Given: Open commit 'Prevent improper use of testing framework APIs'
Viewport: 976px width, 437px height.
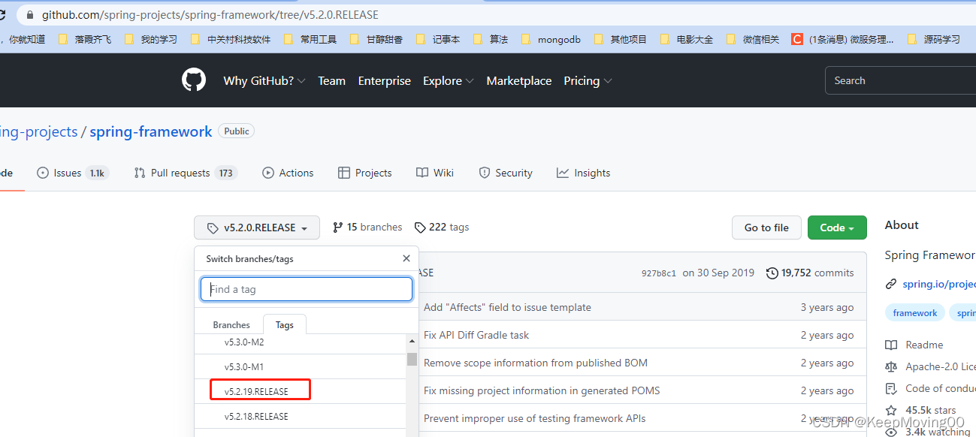Looking at the screenshot, I should point(534,418).
